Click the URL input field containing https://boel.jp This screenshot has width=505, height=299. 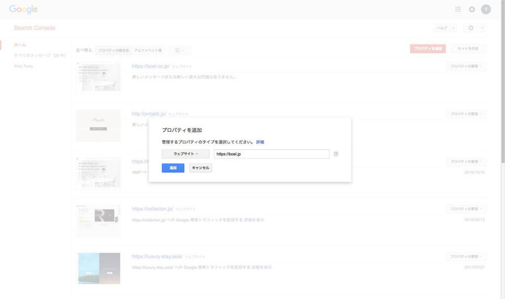(272, 154)
